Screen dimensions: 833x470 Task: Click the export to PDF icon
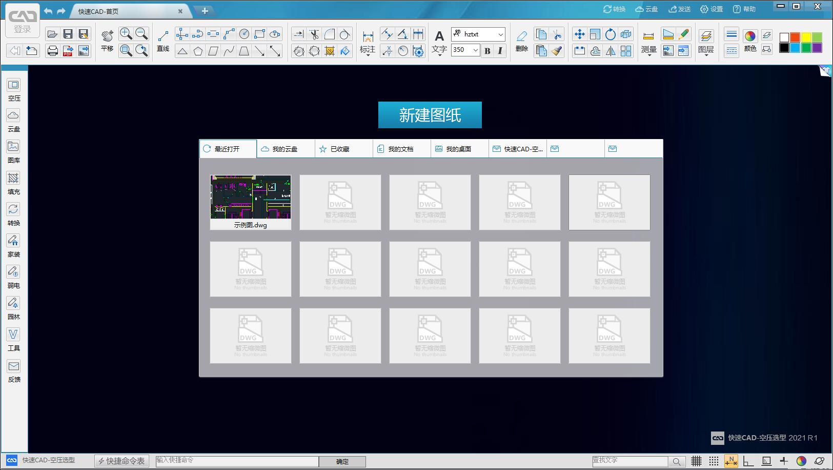[68, 51]
